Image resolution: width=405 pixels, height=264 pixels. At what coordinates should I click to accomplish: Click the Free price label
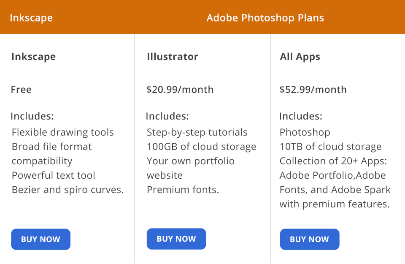(21, 90)
